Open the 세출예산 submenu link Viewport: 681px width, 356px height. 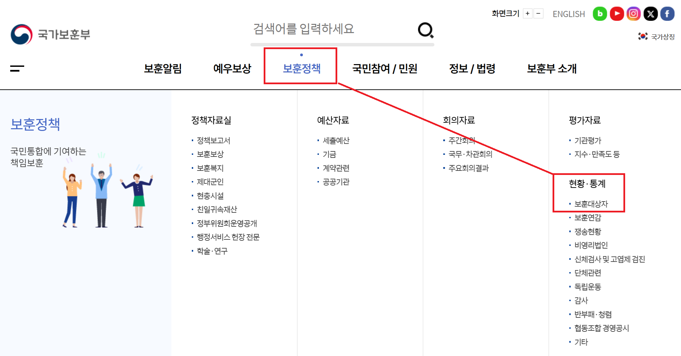tap(336, 140)
